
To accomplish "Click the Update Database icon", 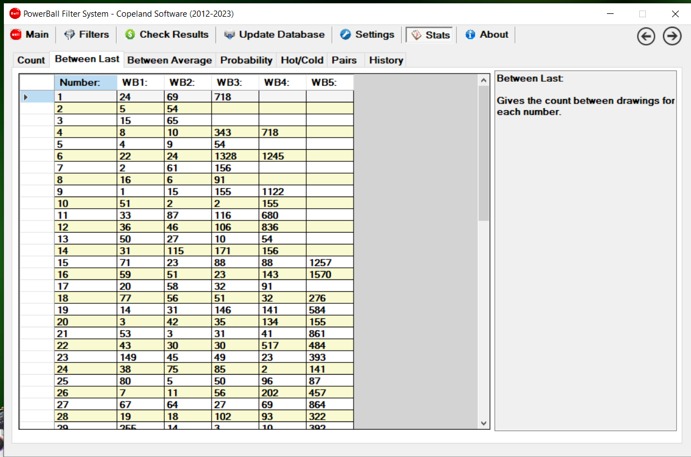I will point(229,35).
